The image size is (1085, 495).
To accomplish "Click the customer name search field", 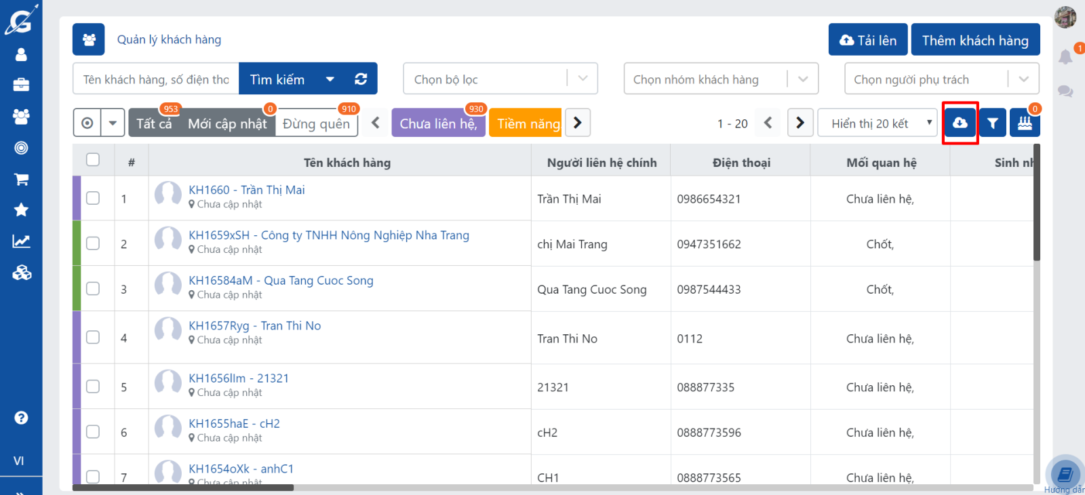I will [156, 79].
